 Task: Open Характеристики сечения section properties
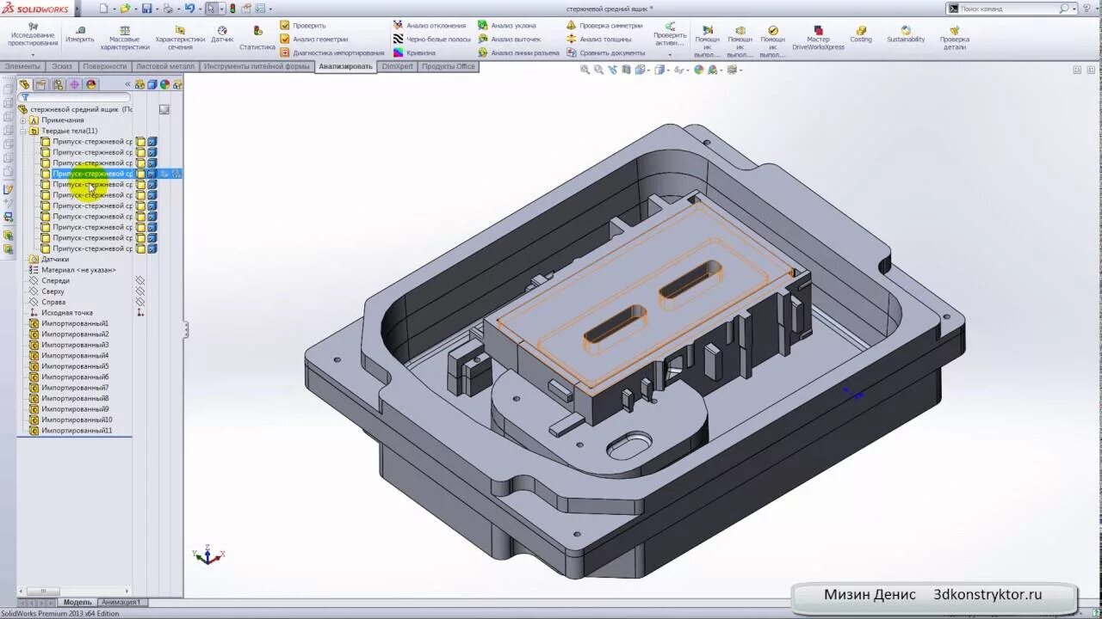pos(180,38)
